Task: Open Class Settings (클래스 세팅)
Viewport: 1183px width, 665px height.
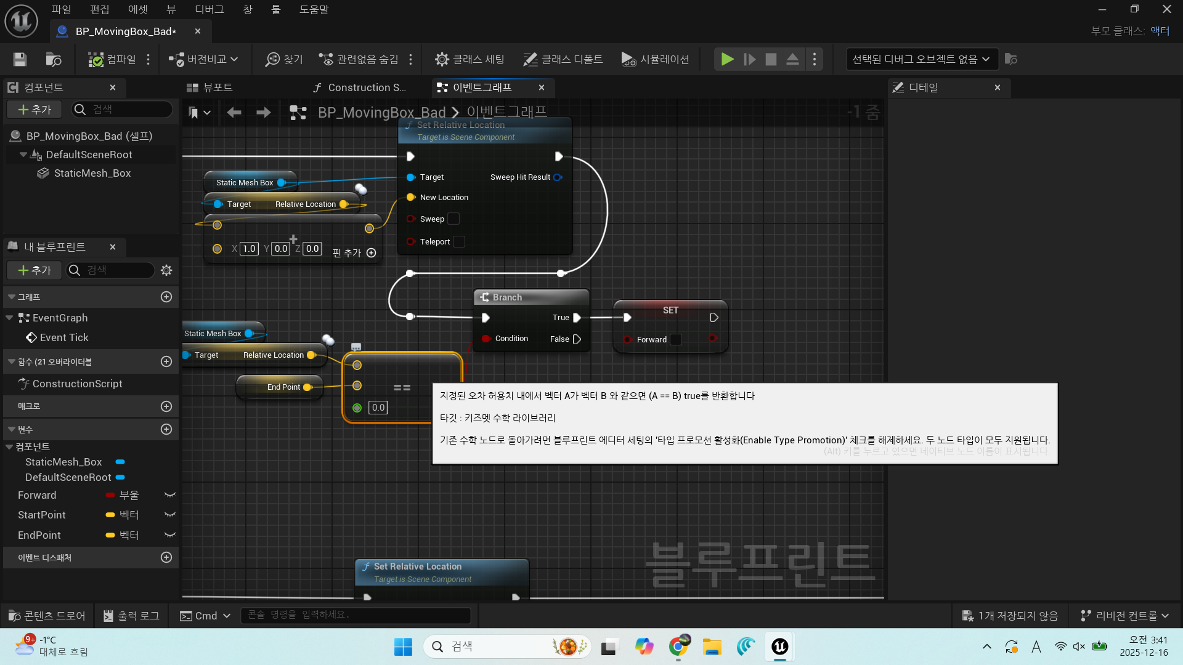Action: tap(470, 59)
